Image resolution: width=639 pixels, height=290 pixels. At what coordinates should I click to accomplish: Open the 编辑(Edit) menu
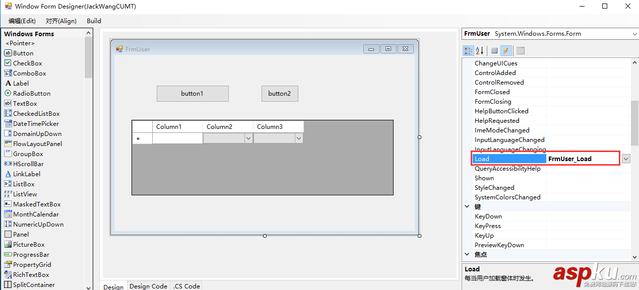point(22,21)
